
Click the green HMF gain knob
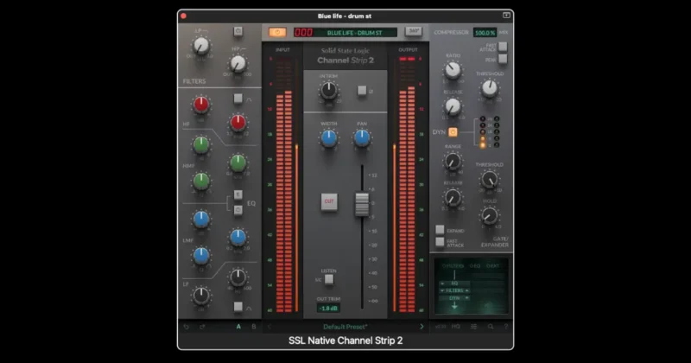(x=201, y=144)
